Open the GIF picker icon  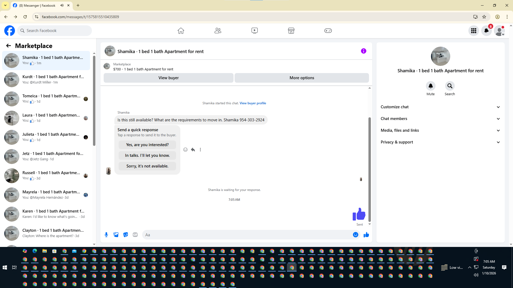coord(135,235)
